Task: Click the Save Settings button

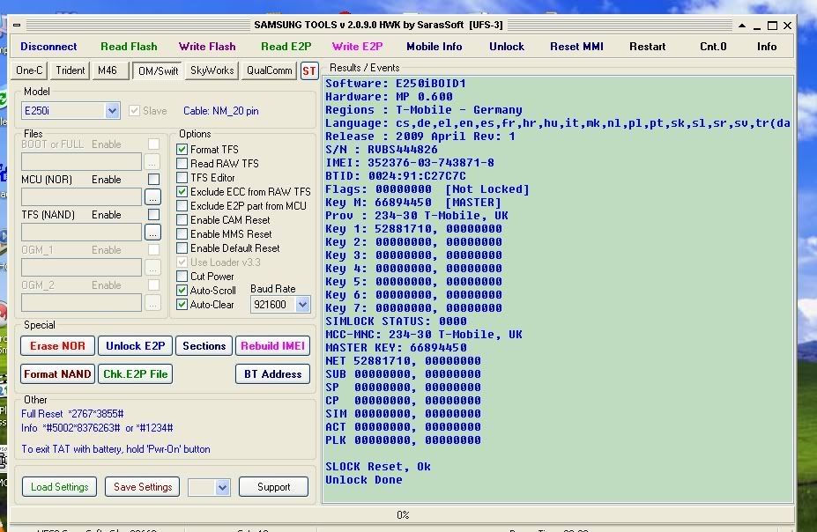Action: pos(143,487)
